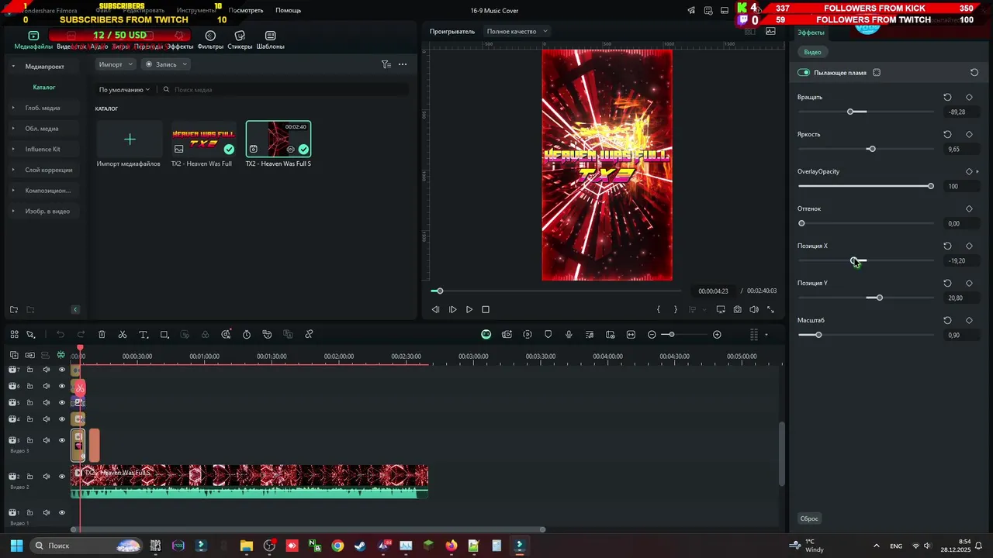Mute track 4 with the speaker icon

point(46,419)
